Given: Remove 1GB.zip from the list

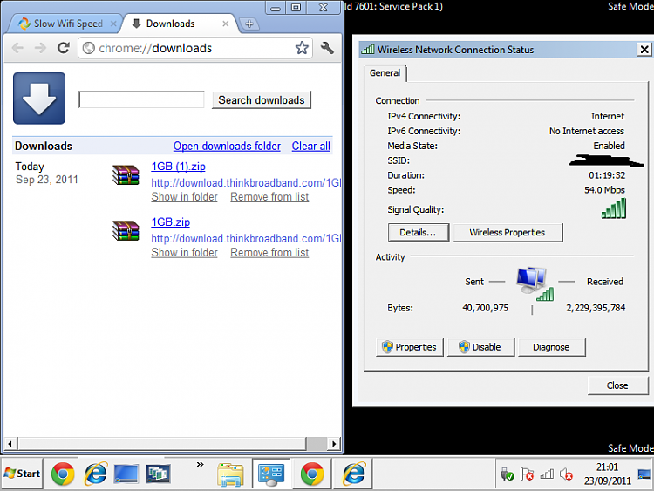Looking at the screenshot, I should (269, 252).
